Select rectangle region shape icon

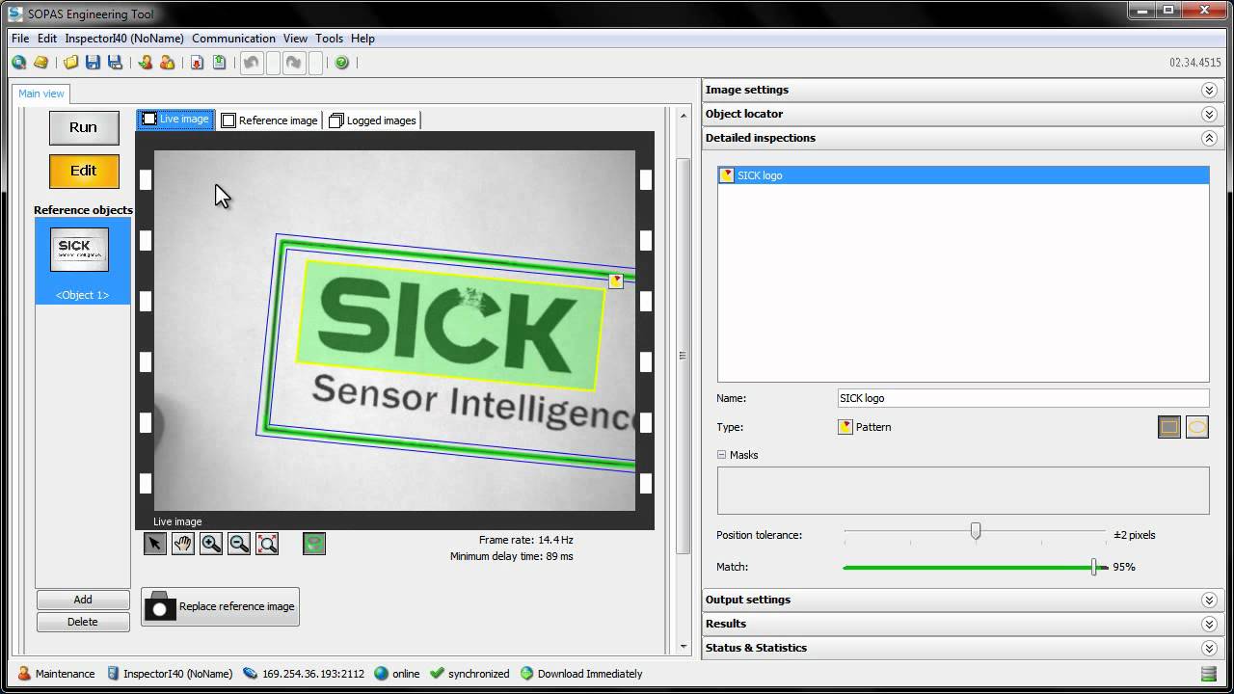pos(1168,427)
